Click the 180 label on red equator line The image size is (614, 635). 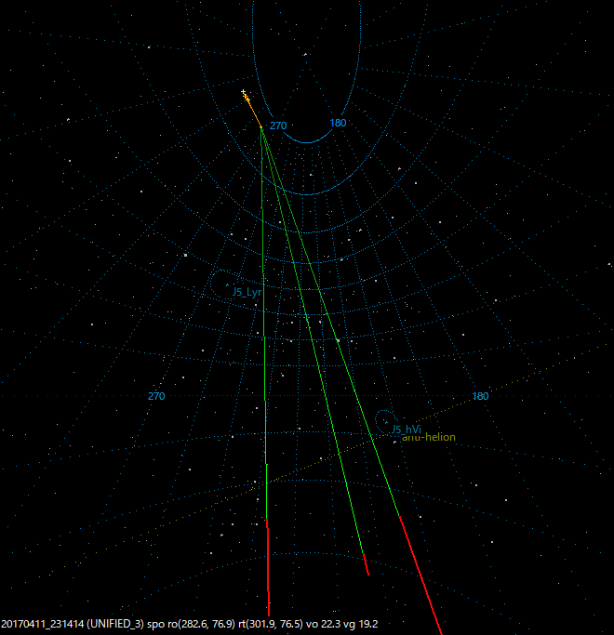(481, 396)
